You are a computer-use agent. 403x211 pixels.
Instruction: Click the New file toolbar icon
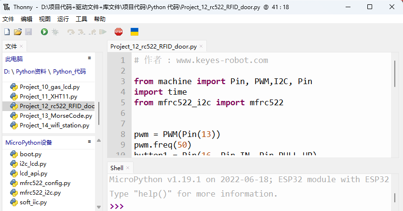tap(7, 32)
